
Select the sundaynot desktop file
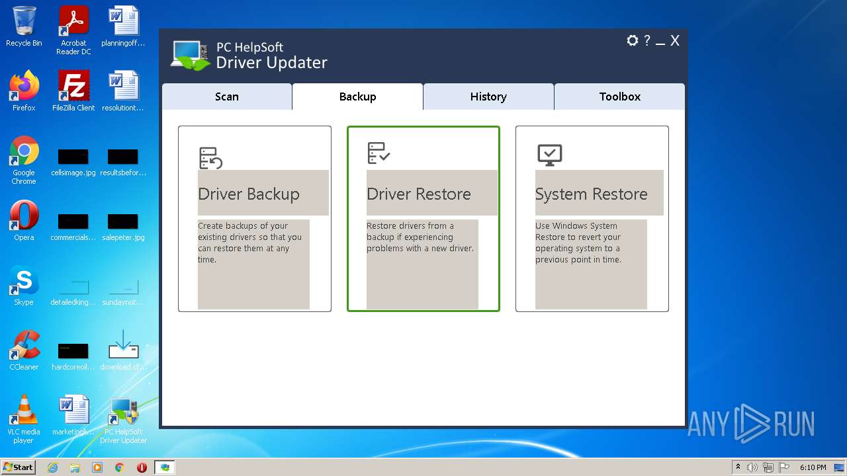(123, 292)
